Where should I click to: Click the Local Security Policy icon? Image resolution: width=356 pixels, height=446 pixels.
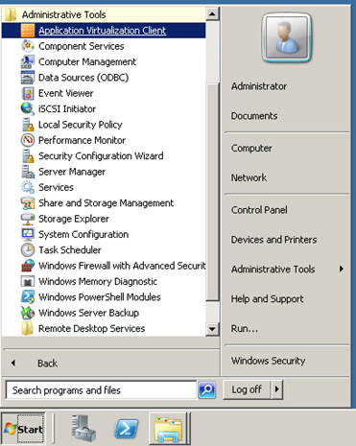(x=28, y=125)
